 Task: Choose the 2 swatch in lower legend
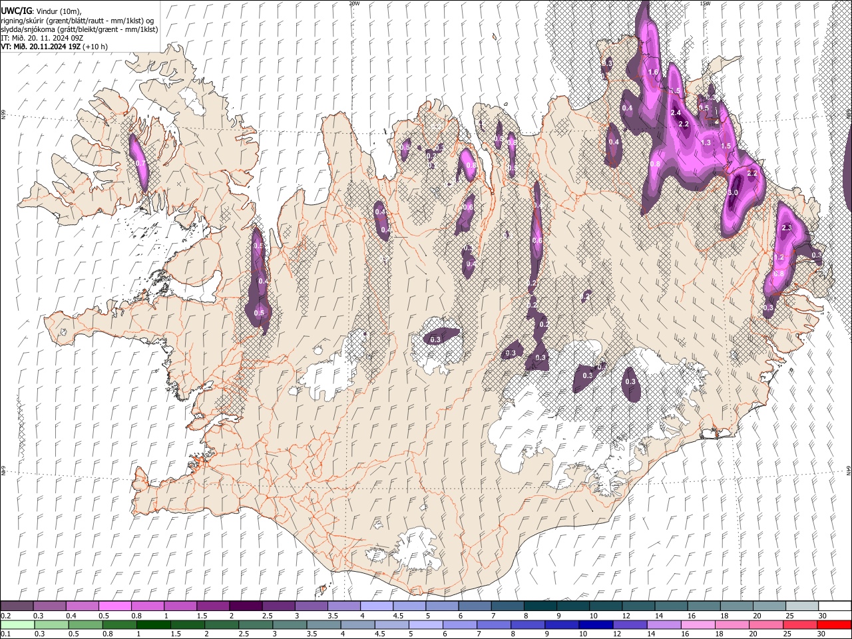(x=221, y=624)
